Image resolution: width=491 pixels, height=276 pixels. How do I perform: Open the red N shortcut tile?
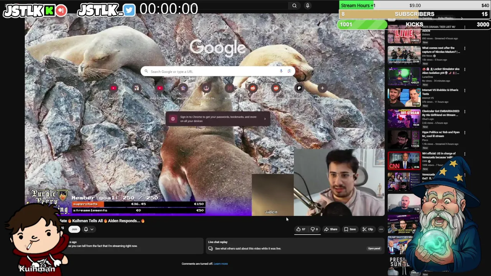229,88
